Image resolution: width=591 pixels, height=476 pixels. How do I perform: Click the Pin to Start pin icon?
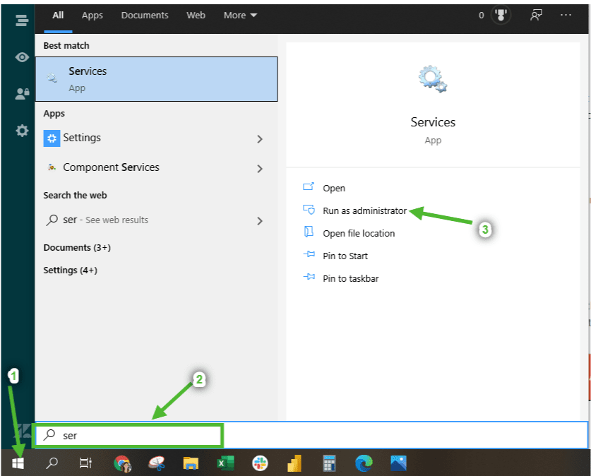[309, 254]
